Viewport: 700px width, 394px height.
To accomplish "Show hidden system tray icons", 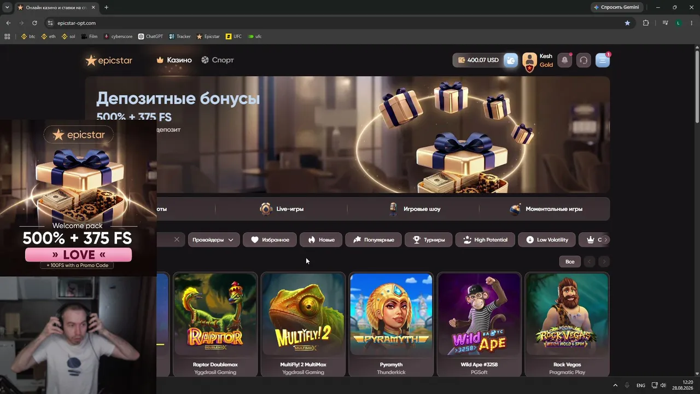I will pyautogui.click(x=615, y=385).
